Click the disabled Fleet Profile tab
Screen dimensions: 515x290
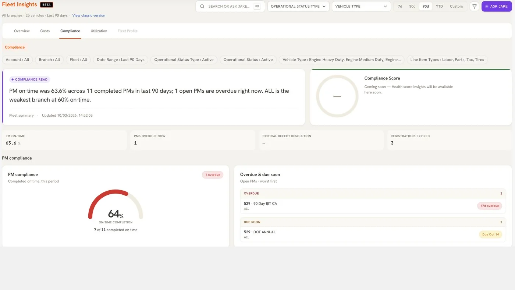pyautogui.click(x=128, y=31)
